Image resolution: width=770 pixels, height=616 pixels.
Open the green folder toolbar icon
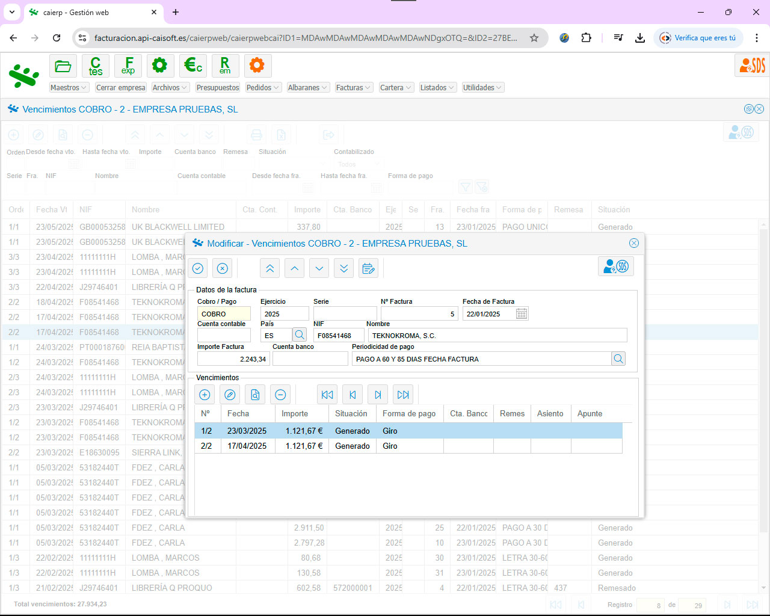[63, 66]
